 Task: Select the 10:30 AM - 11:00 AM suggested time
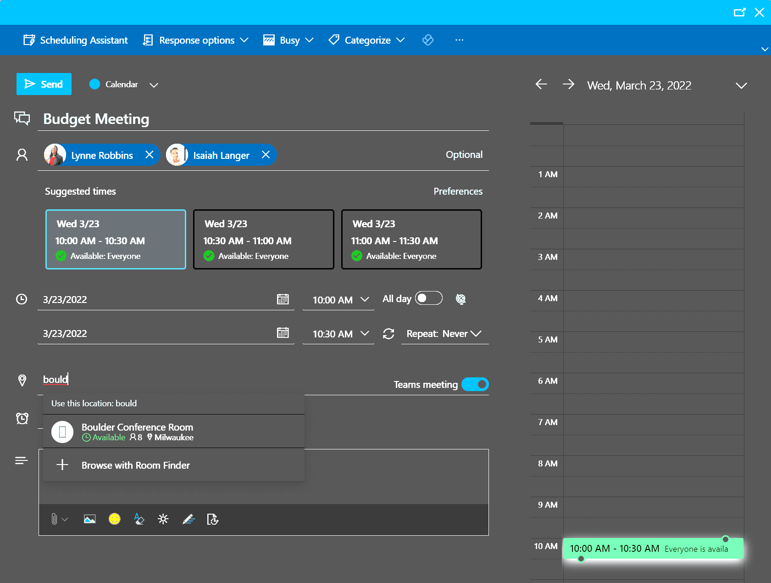click(x=263, y=240)
